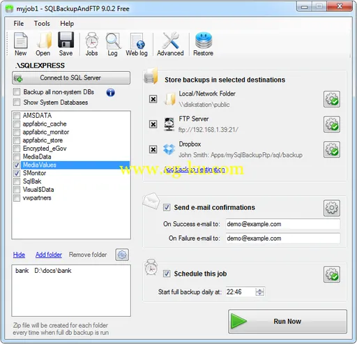Uncheck the SMonitor database checkbox

pyautogui.click(x=17, y=173)
